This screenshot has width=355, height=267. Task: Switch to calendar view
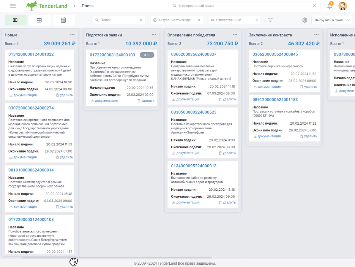63,20
